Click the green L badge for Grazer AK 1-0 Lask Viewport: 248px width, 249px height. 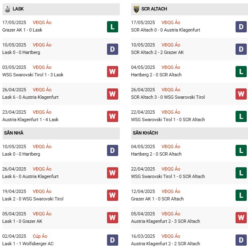[112, 27]
